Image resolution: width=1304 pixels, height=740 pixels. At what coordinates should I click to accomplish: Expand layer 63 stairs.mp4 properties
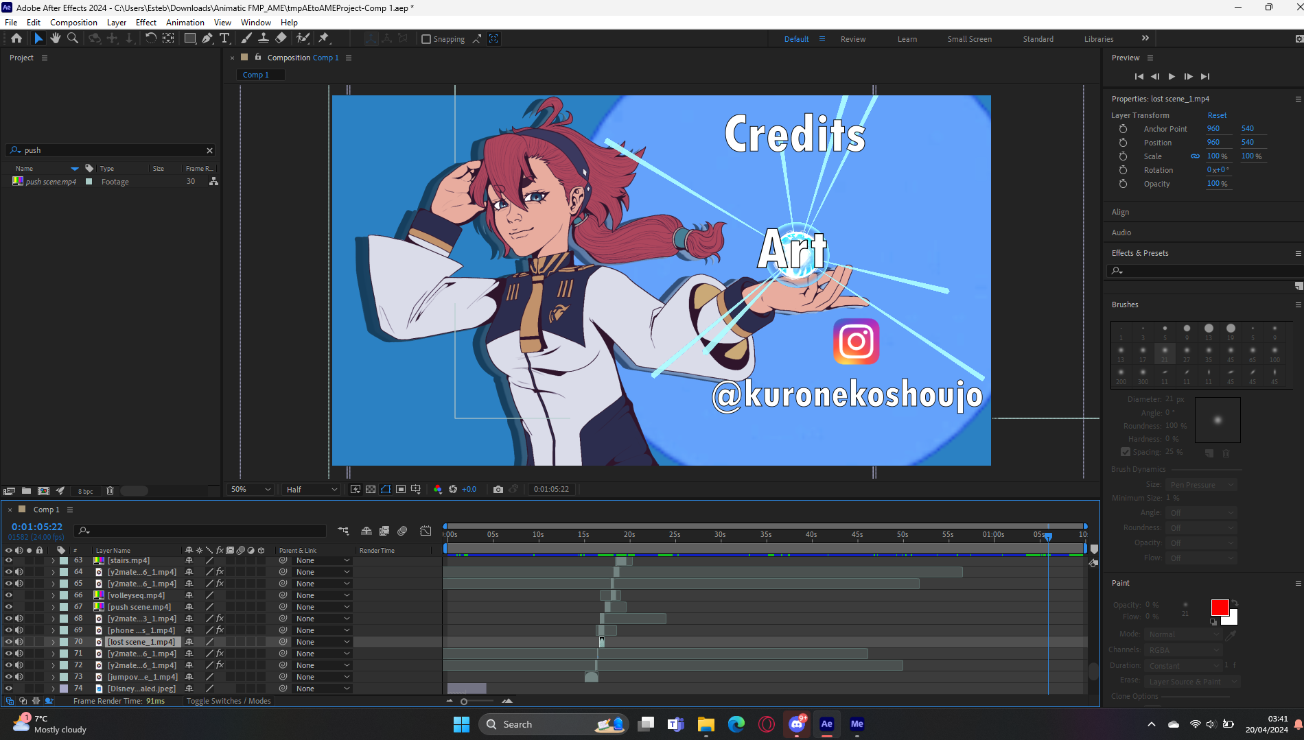tap(53, 560)
